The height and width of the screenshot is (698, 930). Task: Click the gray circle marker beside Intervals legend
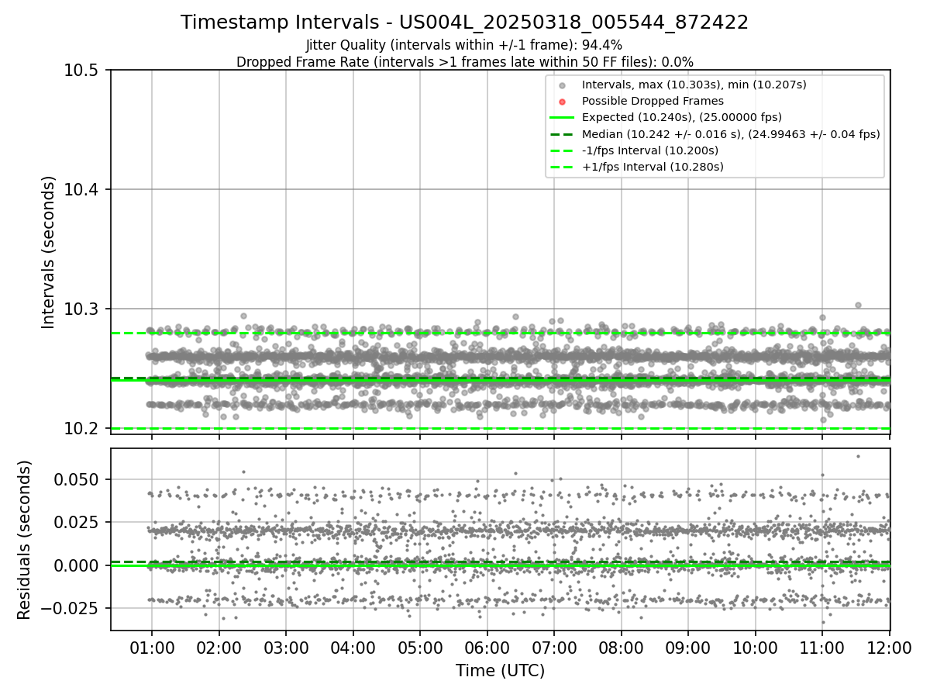click(x=563, y=85)
